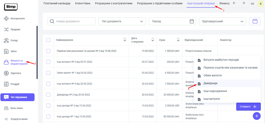Select the Обмін валют № 1 row checkbox
Screen dimensions: 265x123
click(48, 73)
